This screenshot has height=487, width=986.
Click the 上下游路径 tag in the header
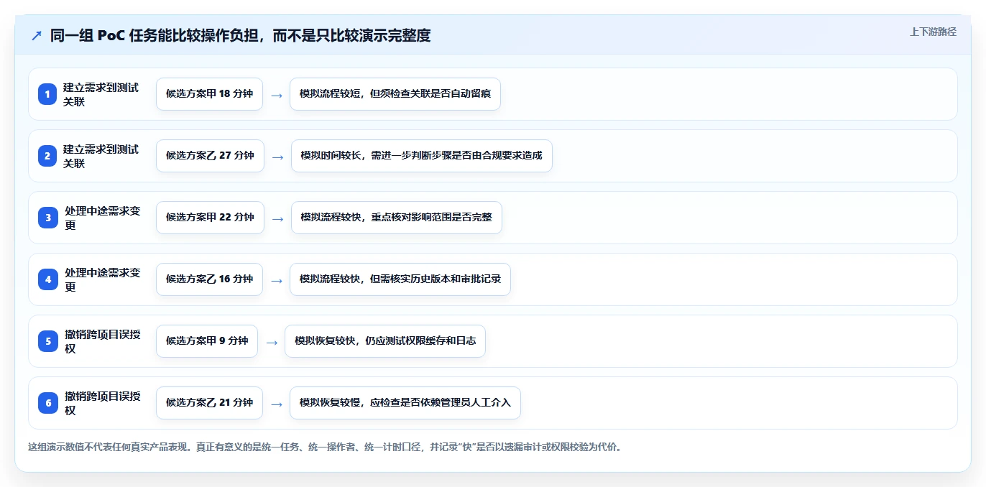coord(933,32)
